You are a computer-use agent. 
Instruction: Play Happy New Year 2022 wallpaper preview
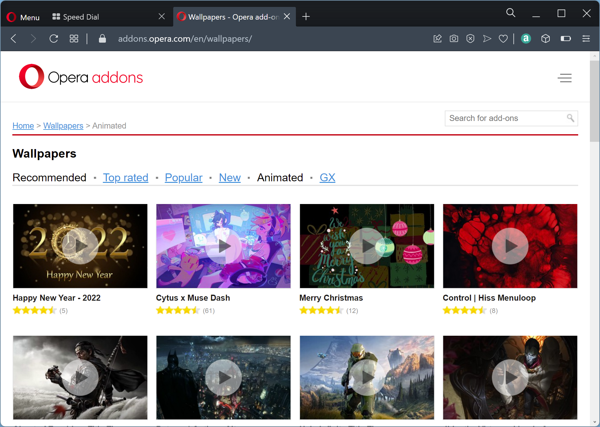[x=80, y=246]
